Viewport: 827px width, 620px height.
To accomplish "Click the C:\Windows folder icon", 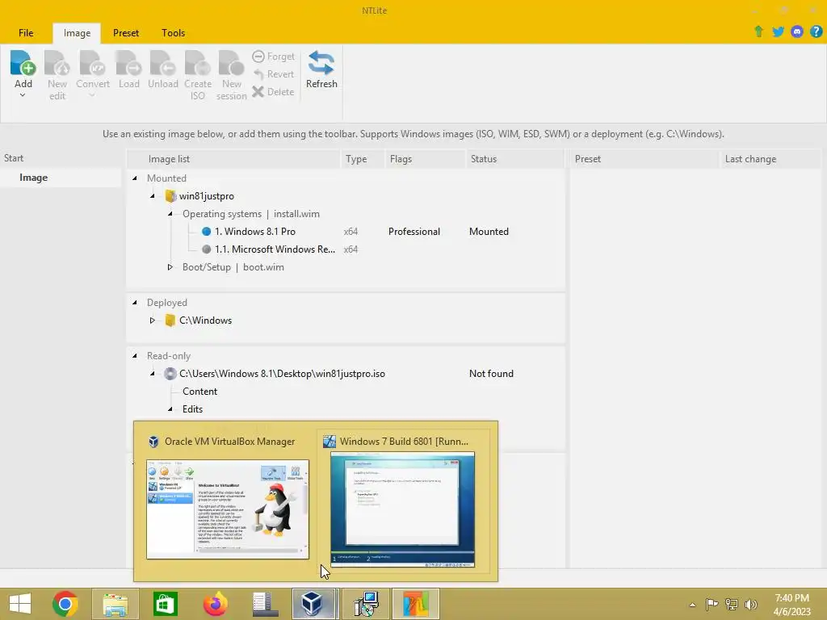I will (170, 320).
